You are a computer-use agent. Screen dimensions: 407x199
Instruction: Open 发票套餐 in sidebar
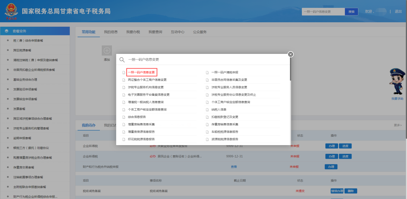20,109
